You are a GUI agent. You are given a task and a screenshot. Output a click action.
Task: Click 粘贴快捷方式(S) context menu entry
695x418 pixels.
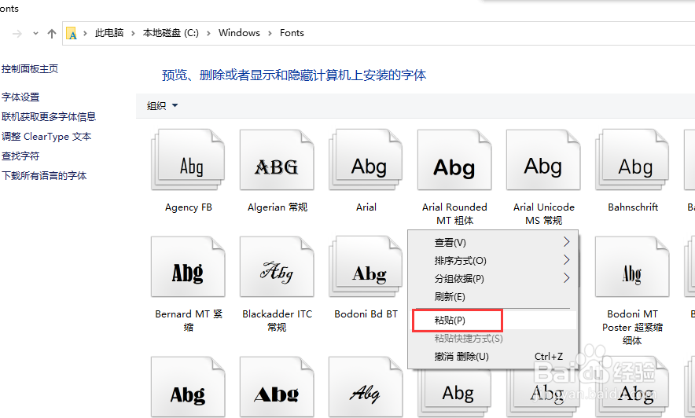tap(493, 339)
